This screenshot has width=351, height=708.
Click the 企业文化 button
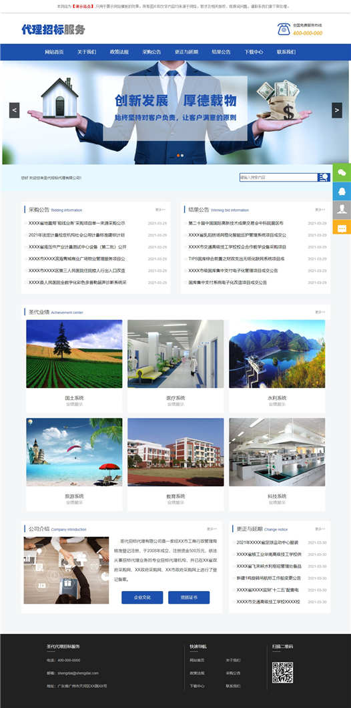coord(142,597)
